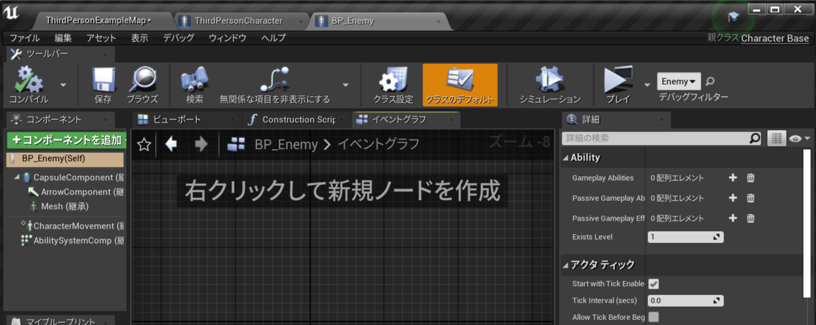Uncheck Start with Tick Enabled
Screen dimensions: 816x325
[653, 284]
